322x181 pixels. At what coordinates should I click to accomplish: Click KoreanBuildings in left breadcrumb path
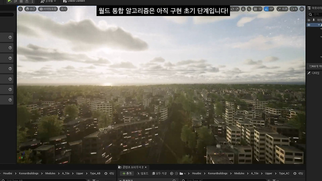tap(29, 173)
